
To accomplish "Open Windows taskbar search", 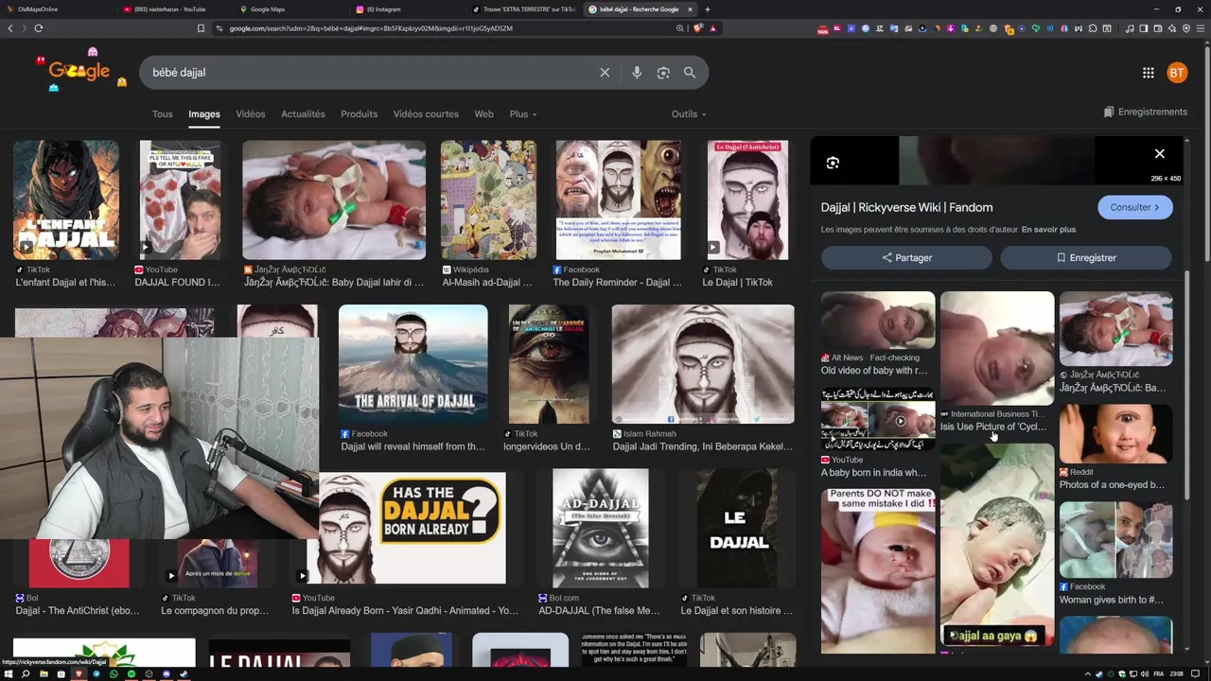I will (x=26, y=674).
